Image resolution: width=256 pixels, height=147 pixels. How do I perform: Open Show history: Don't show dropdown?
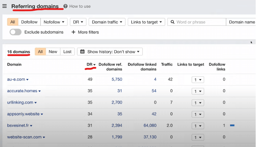point(110,52)
